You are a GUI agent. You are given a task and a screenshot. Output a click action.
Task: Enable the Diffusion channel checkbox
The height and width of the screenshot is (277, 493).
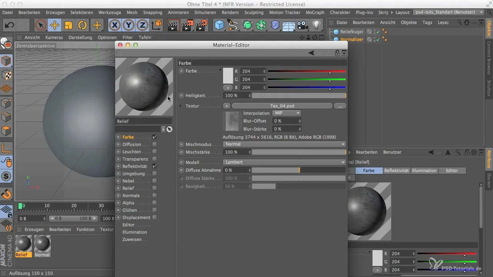tap(154, 144)
